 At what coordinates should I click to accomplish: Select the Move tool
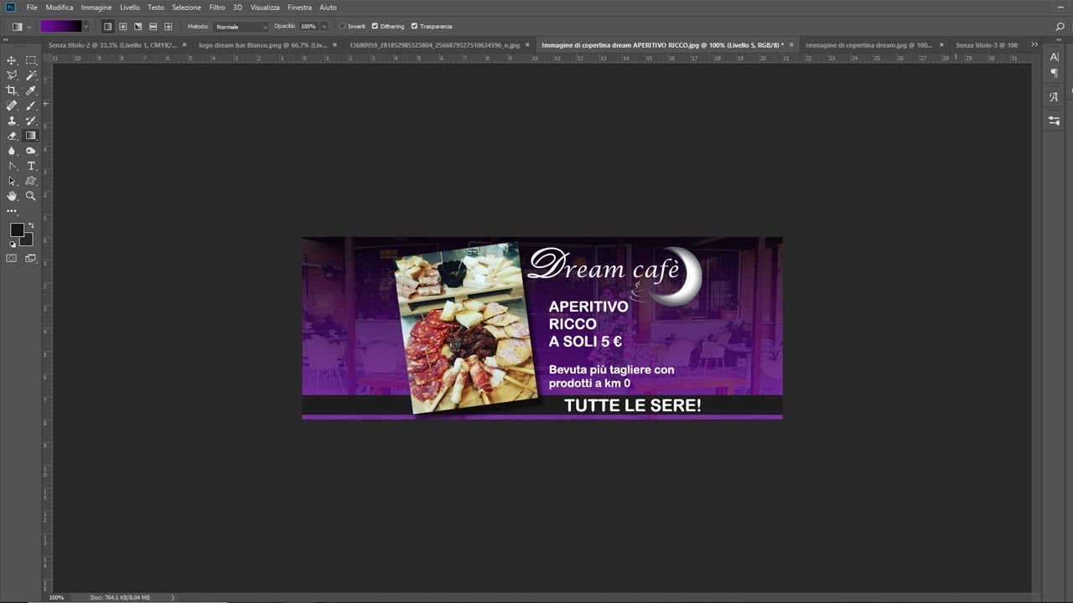[x=12, y=60]
